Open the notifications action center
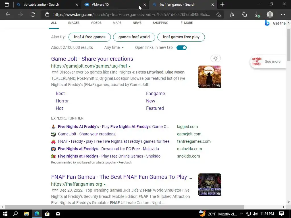291x218 pixels. tap(282, 214)
